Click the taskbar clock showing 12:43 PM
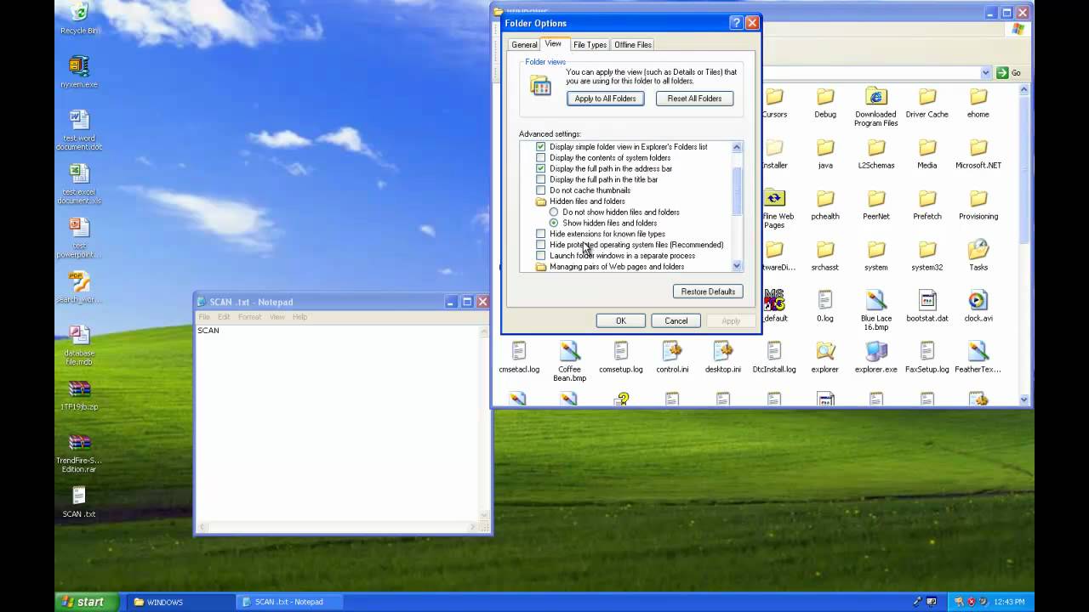The image size is (1089, 612). pos(1009,602)
